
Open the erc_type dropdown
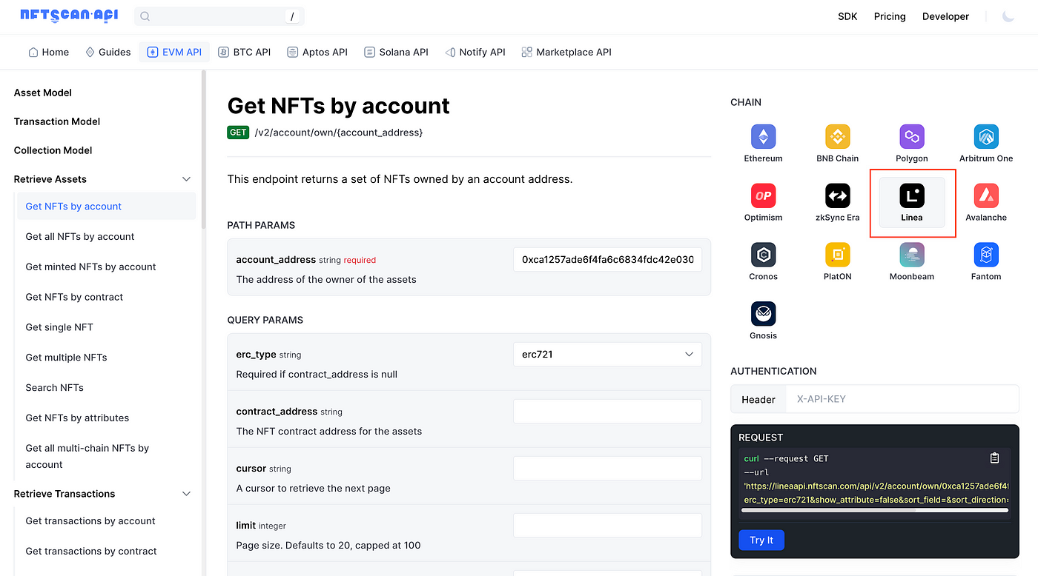pyautogui.click(x=607, y=355)
